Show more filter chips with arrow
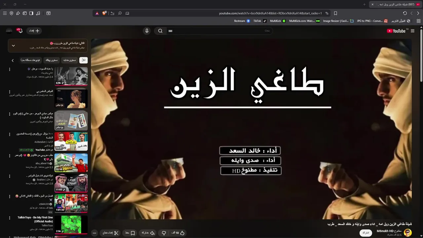This screenshot has width=423, height=238. point(13,60)
